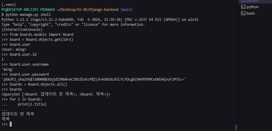Image resolution: width=272 pixels, height=131 pixels.
Task: Click the highlighted top python terminal icon
Action: point(243,1)
